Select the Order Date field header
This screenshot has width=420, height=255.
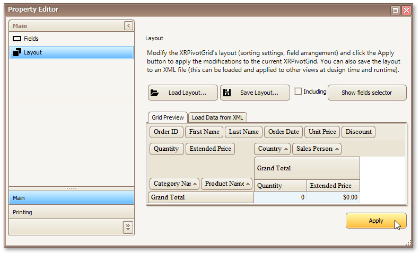pyautogui.click(x=283, y=132)
